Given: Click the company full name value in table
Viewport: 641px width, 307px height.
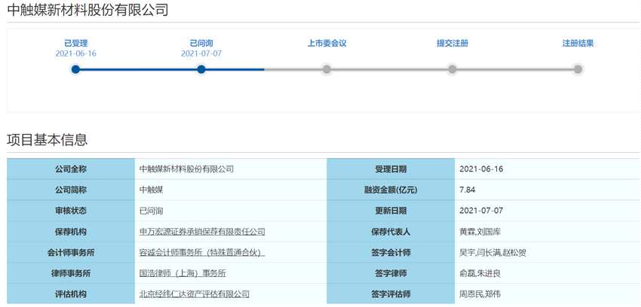Looking at the screenshot, I should (186, 169).
